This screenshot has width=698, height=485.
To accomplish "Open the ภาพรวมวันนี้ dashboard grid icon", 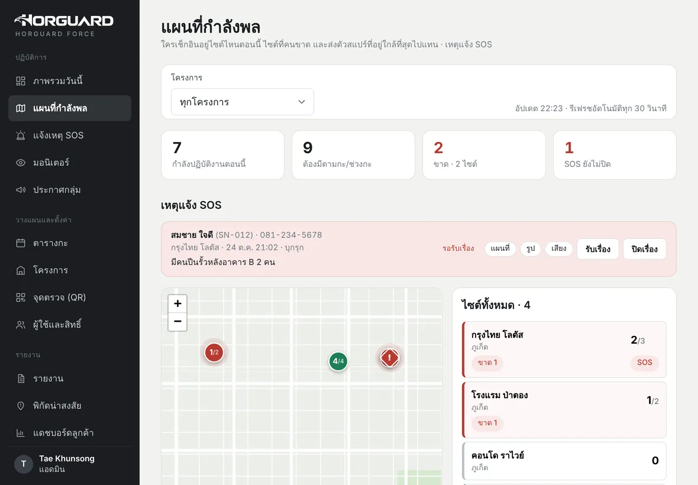I will [21, 81].
